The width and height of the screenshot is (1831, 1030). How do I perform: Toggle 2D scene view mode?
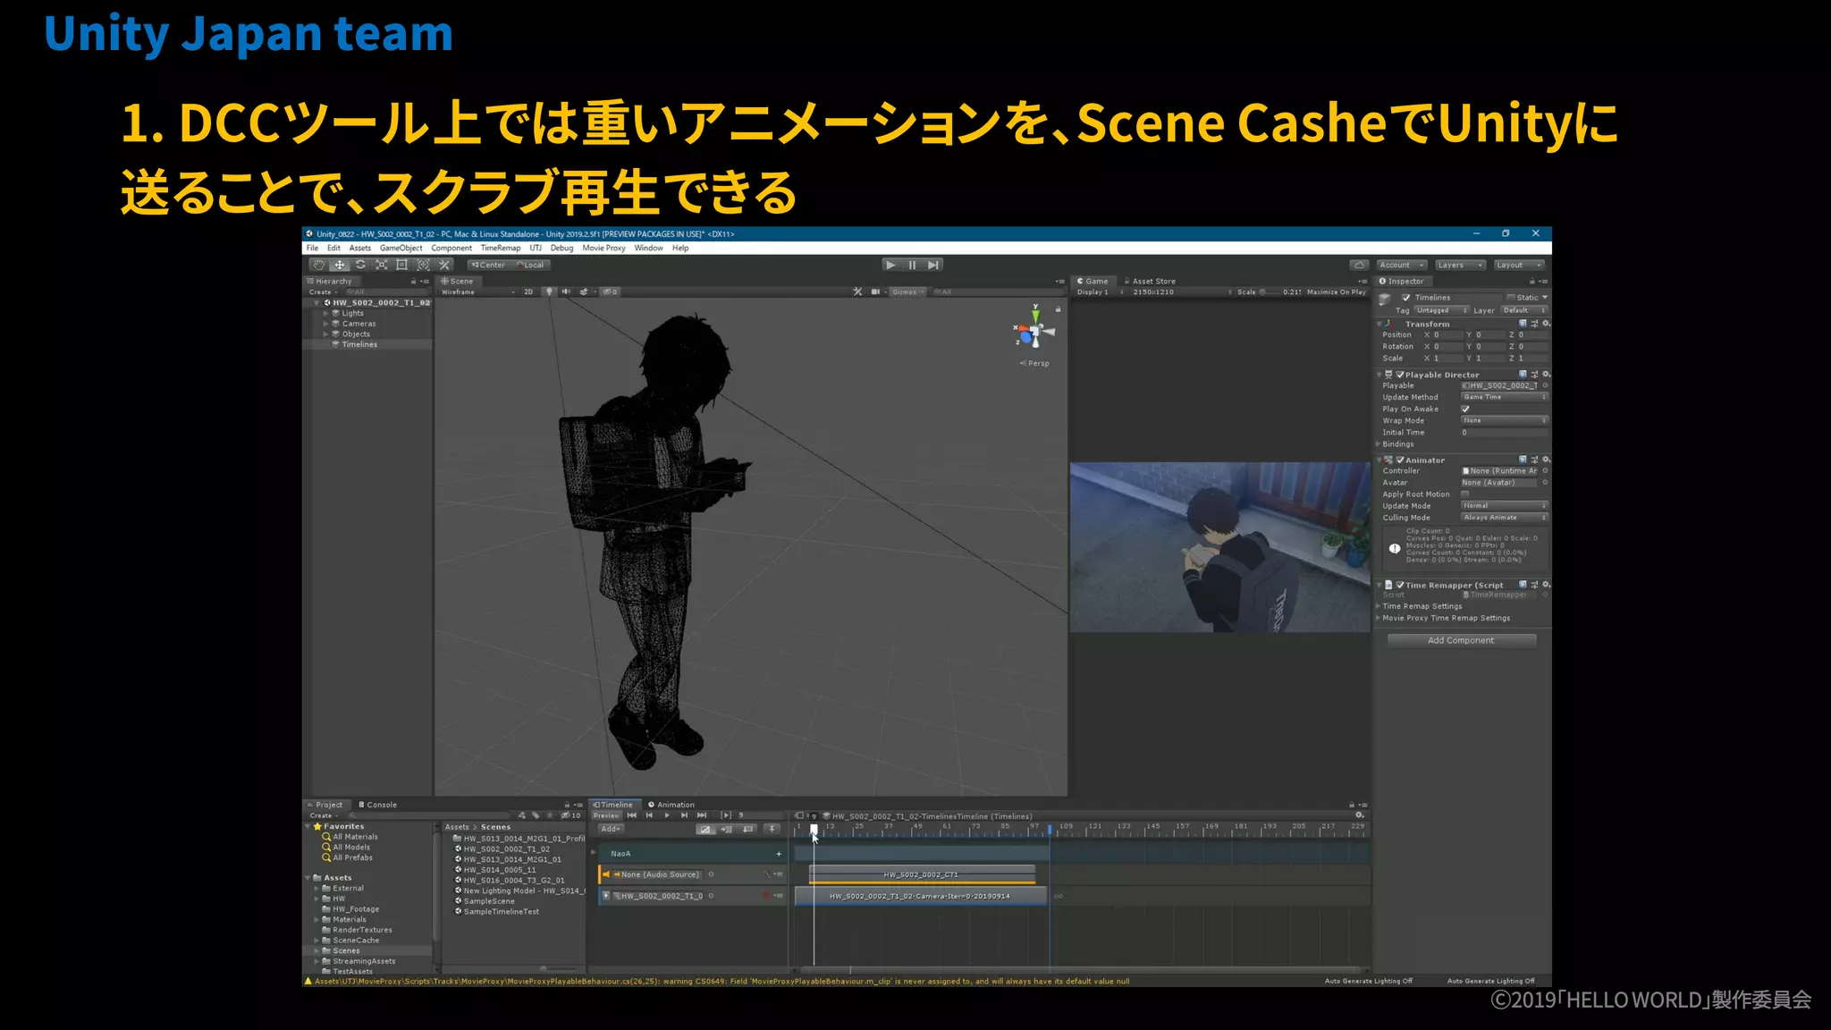tap(528, 291)
